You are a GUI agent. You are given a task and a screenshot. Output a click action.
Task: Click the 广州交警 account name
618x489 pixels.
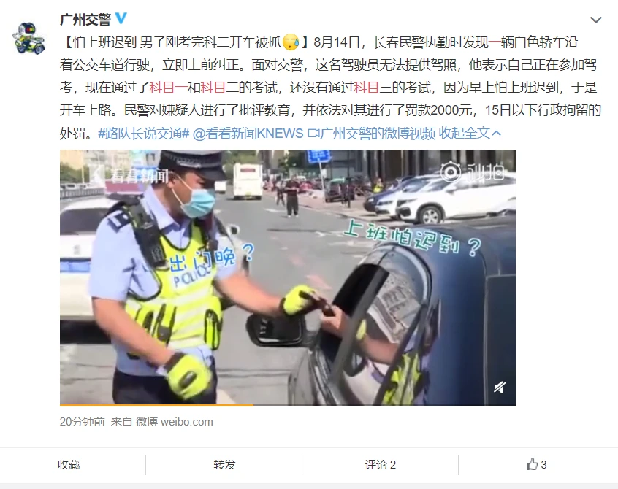pyautogui.click(x=85, y=18)
